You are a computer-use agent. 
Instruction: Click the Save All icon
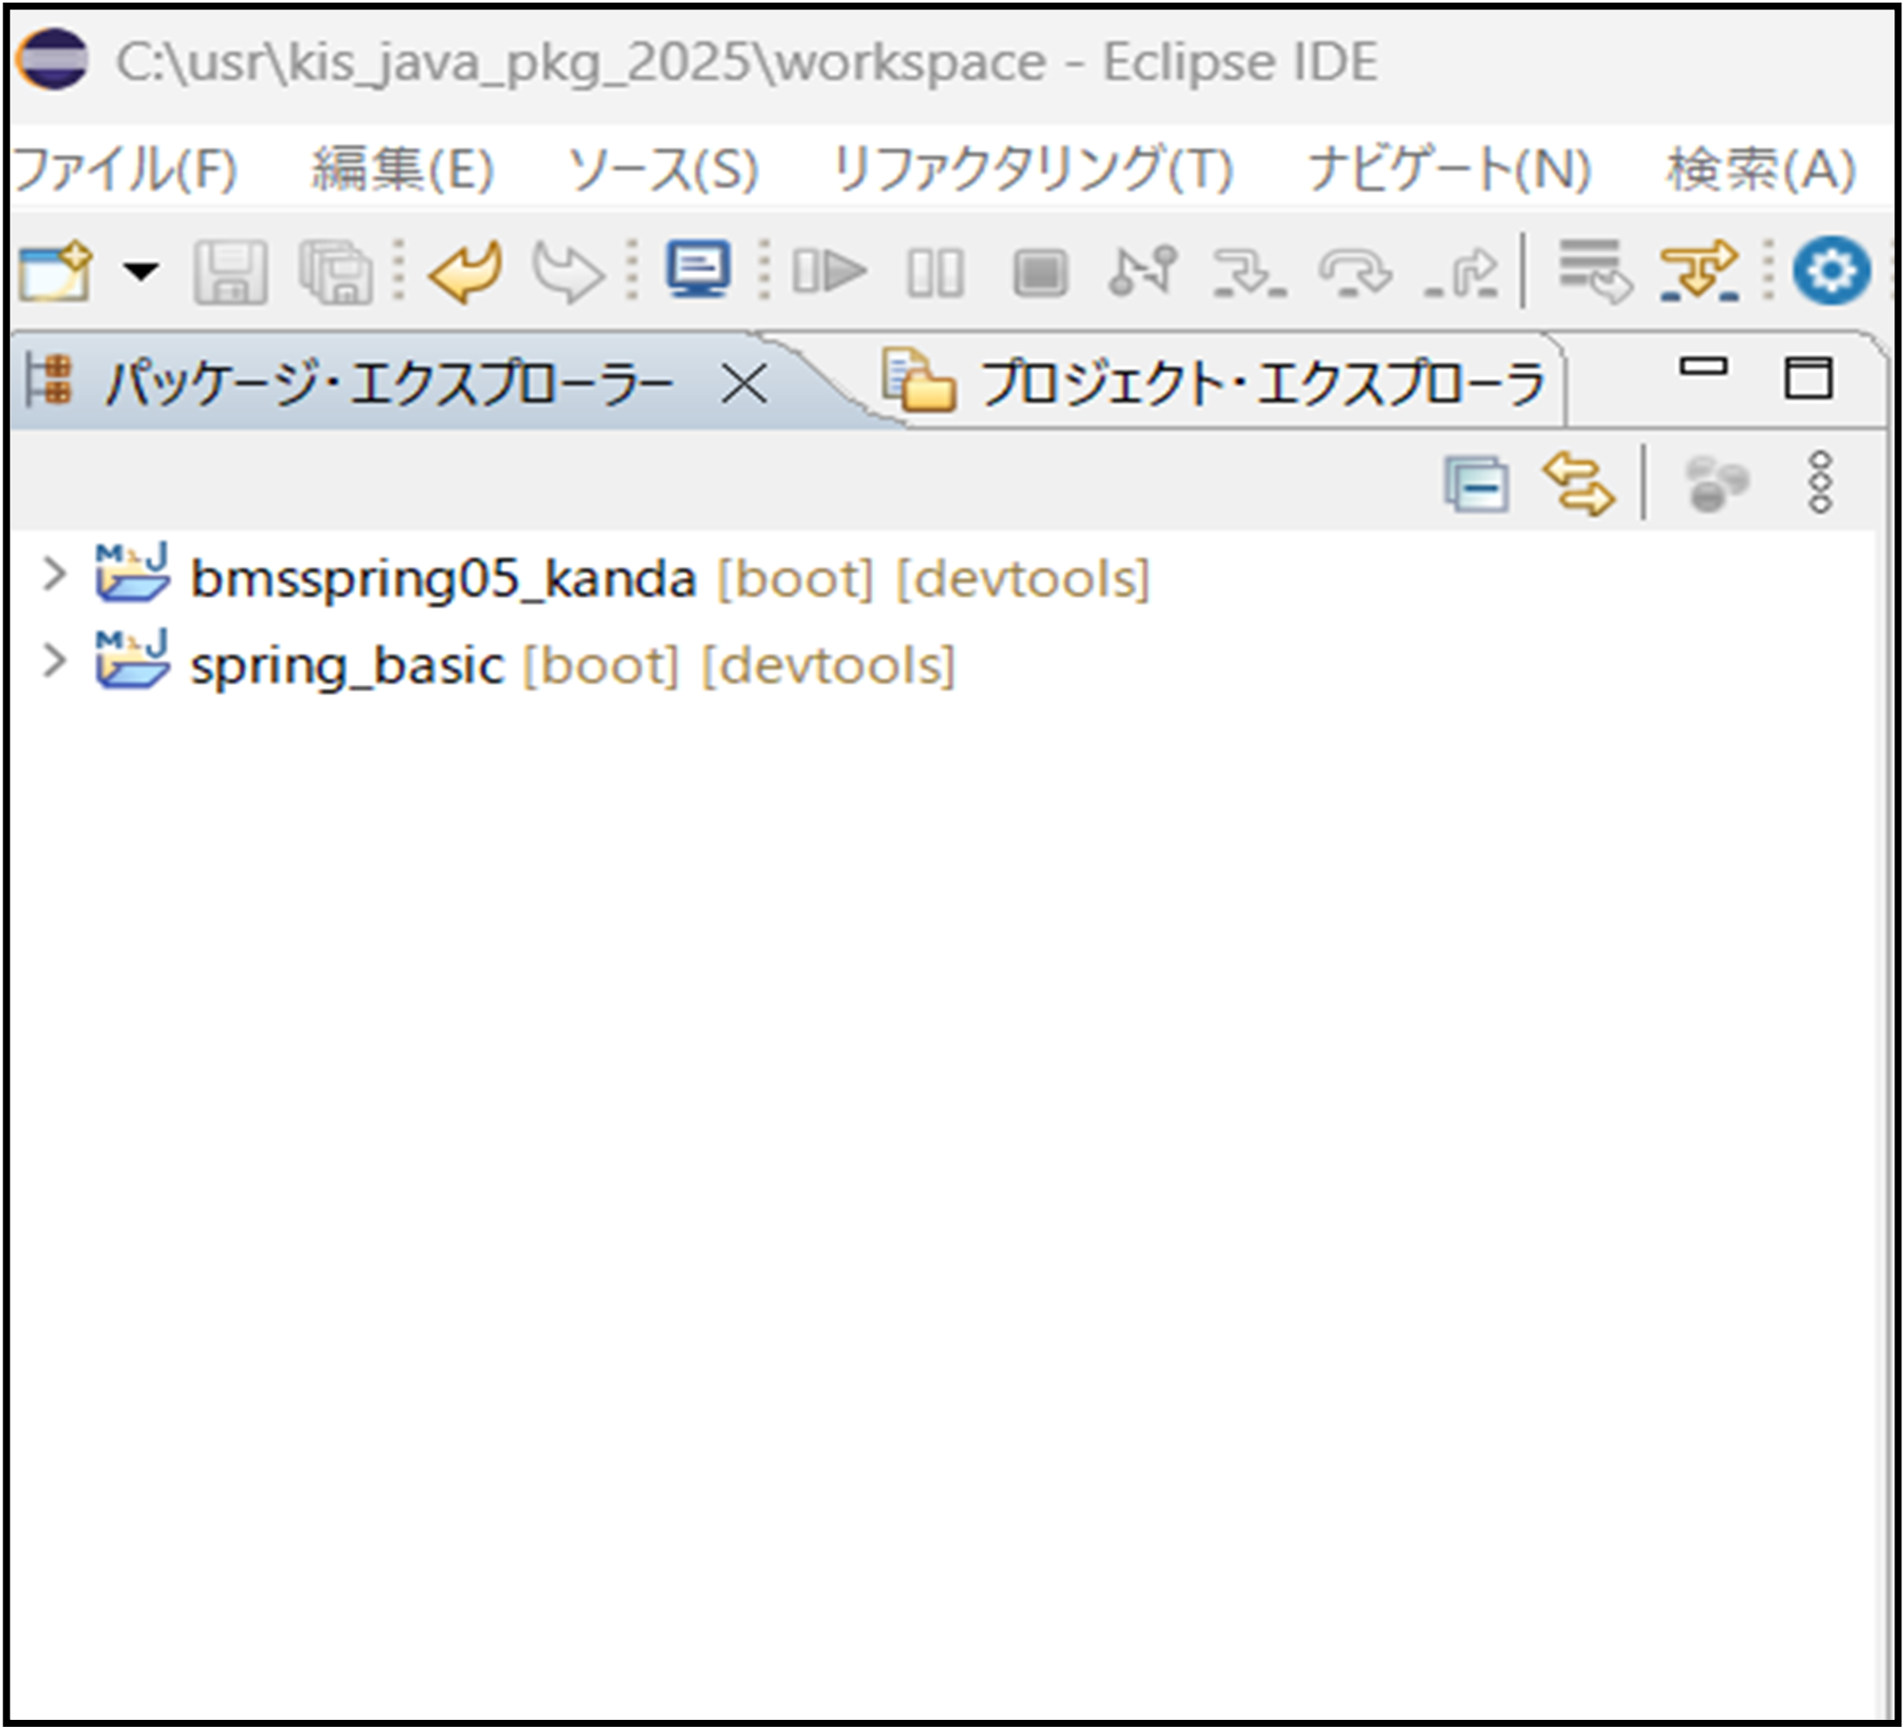pyautogui.click(x=335, y=272)
